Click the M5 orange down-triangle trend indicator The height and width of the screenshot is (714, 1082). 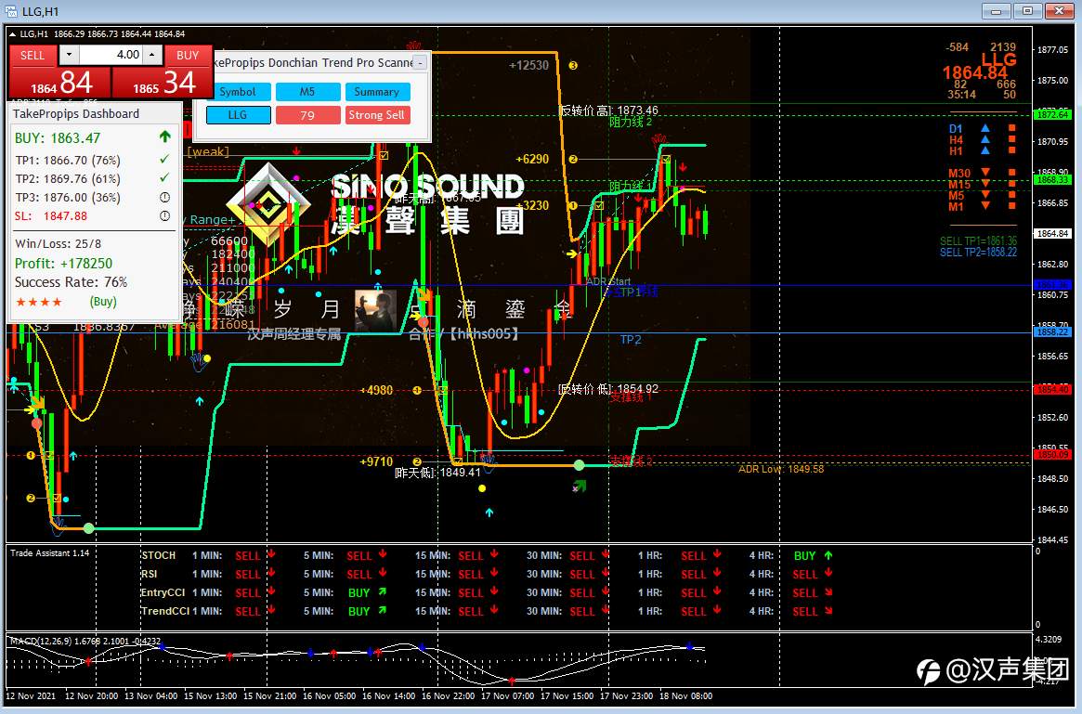click(x=985, y=195)
